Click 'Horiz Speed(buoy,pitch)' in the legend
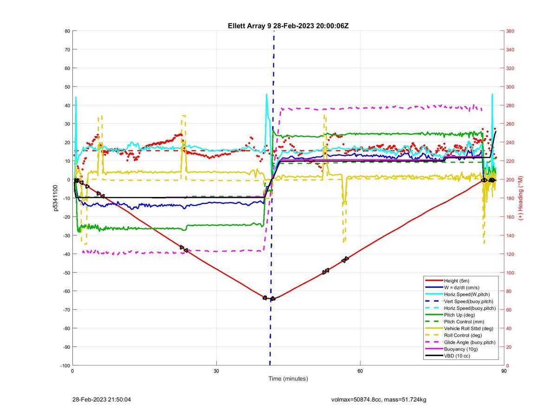Image resolution: width=557 pixels, height=411 pixels. (x=470, y=308)
